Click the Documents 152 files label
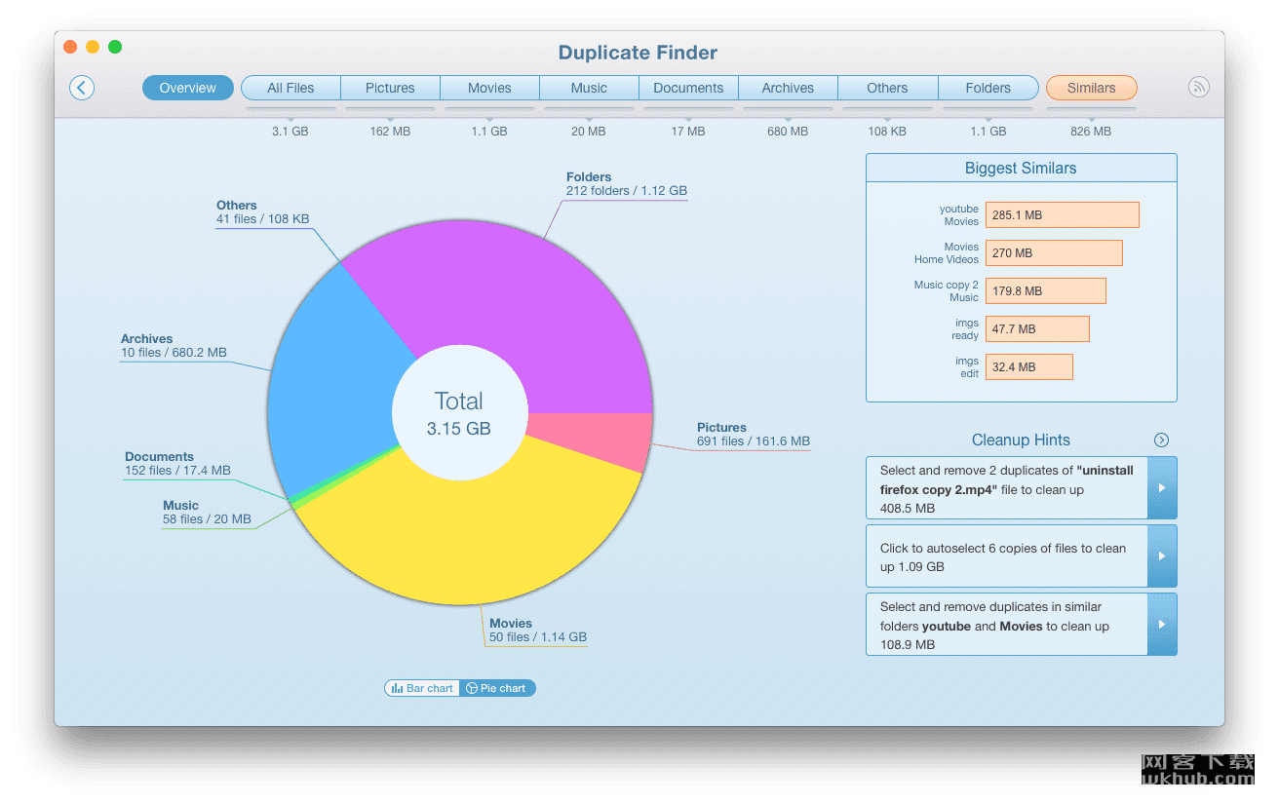The height and width of the screenshot is (804, 1279). 177,464
